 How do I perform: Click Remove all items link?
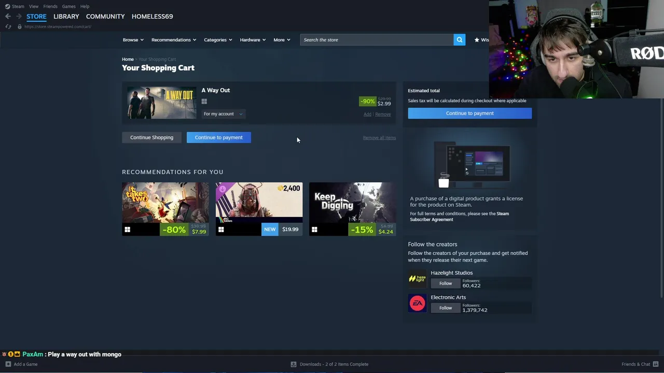(379, 138)
